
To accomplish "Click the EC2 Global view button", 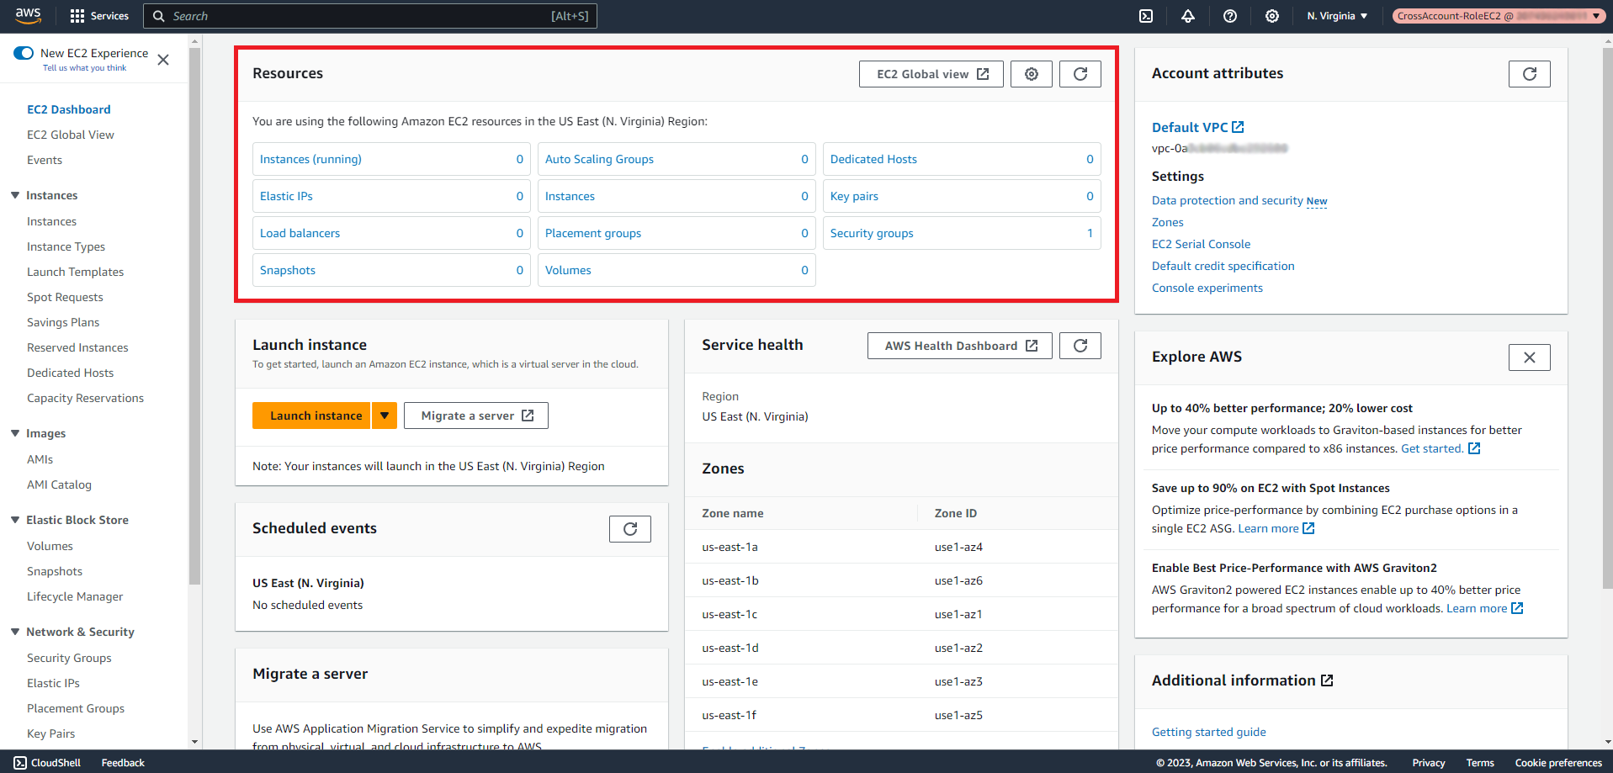I will click(931, 74).
